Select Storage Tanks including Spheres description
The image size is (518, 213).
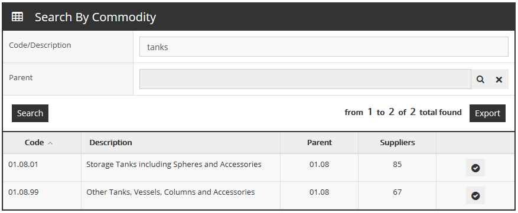pyautogui.click(x=174, y=165)
